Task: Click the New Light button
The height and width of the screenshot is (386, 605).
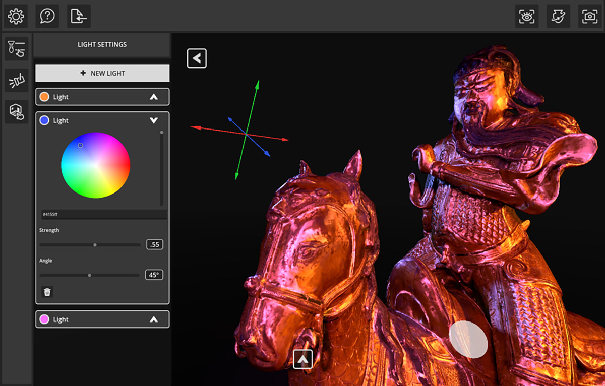Action: [x=102, y=73]
